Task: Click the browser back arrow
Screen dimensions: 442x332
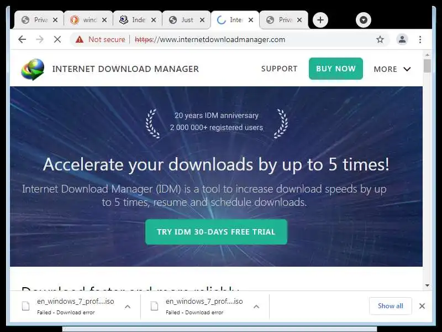Action: 22,39
